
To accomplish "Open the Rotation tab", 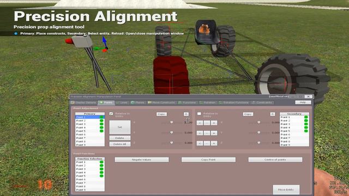I will [207, 103].
